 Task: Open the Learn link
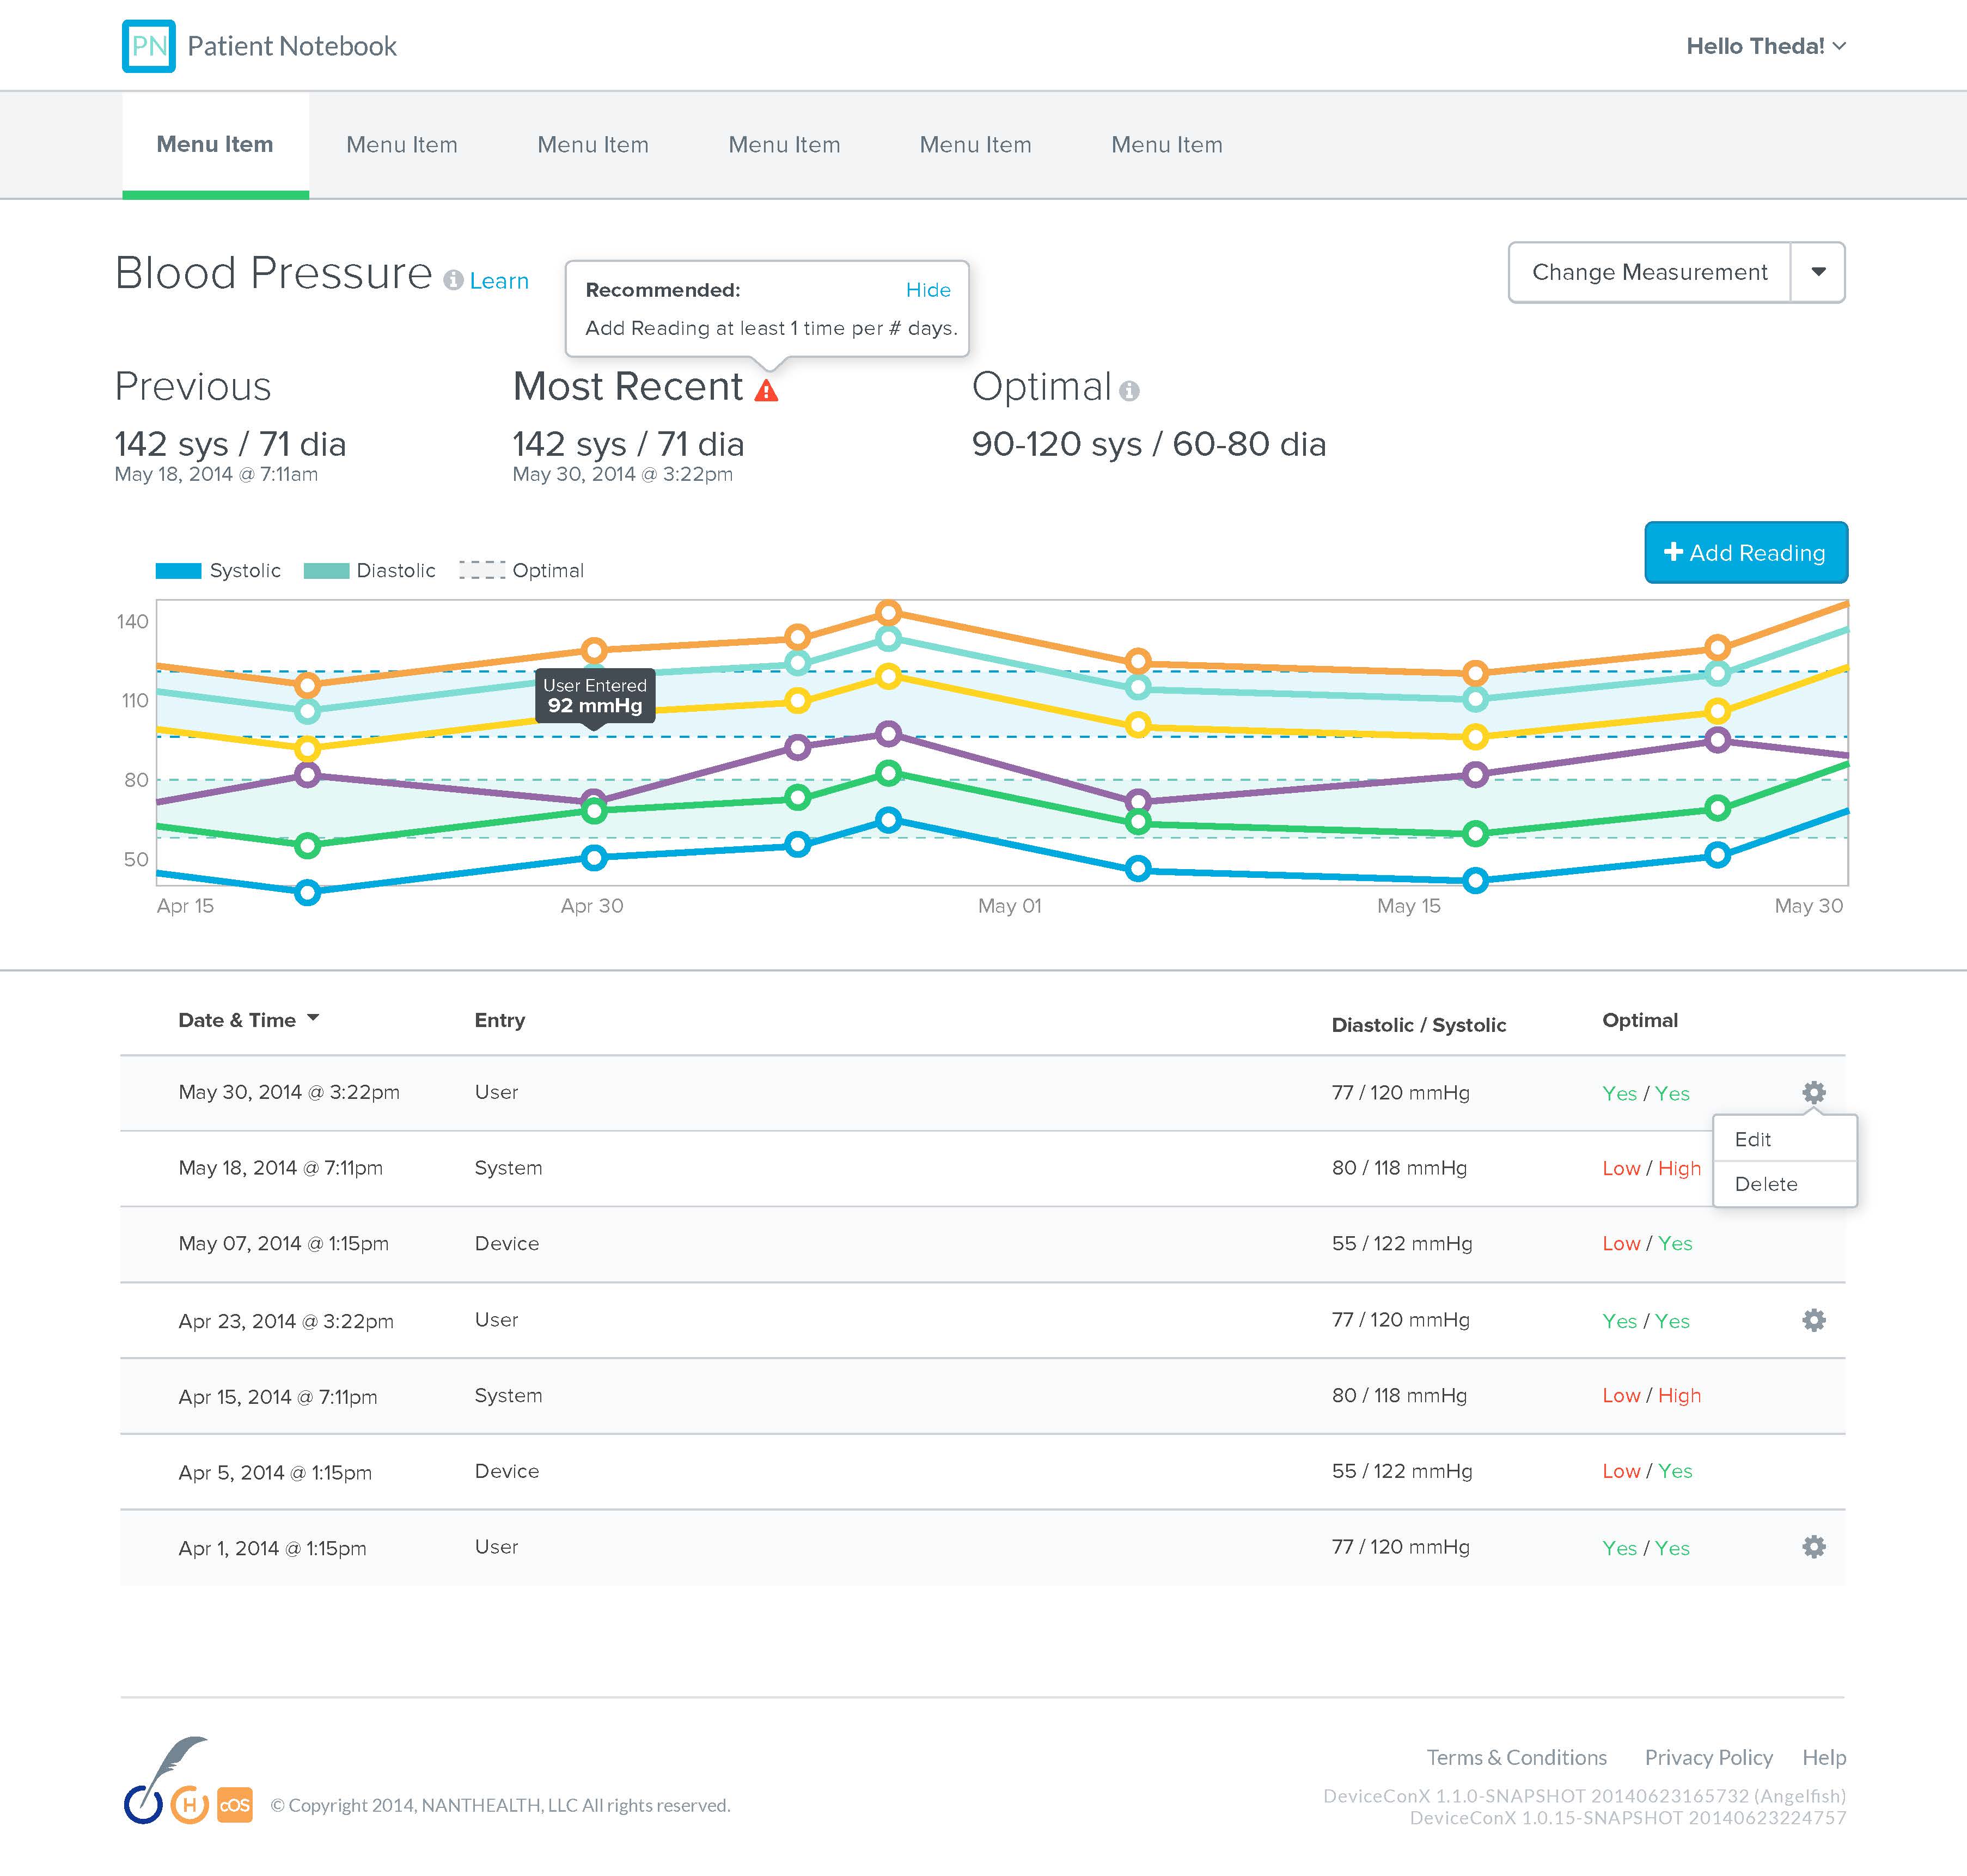pyautogui.click(x=499, y=281)
